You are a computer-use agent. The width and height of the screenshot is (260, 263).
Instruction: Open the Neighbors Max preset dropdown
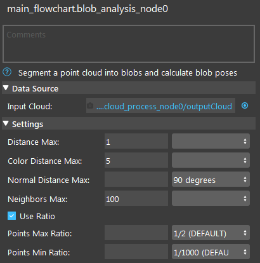[211, 198]
